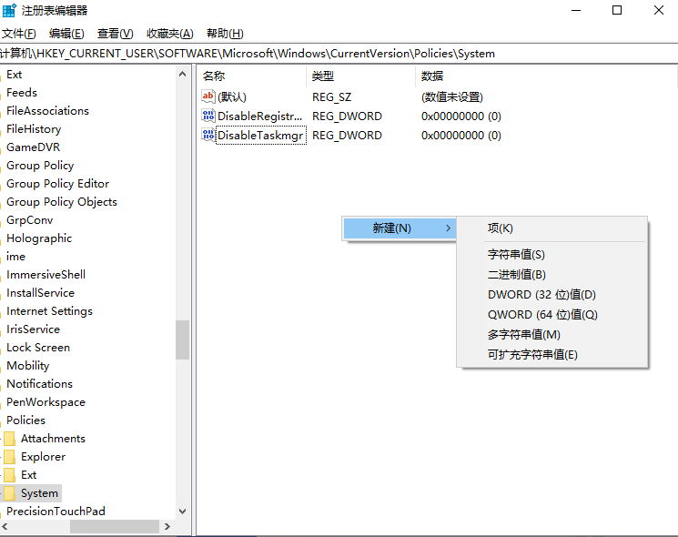This screenshot has height=537, width=678.
Task: Click the DisableRegistryTools DWORD value icon
Action: pyautogui.click(x=208, y=117)
